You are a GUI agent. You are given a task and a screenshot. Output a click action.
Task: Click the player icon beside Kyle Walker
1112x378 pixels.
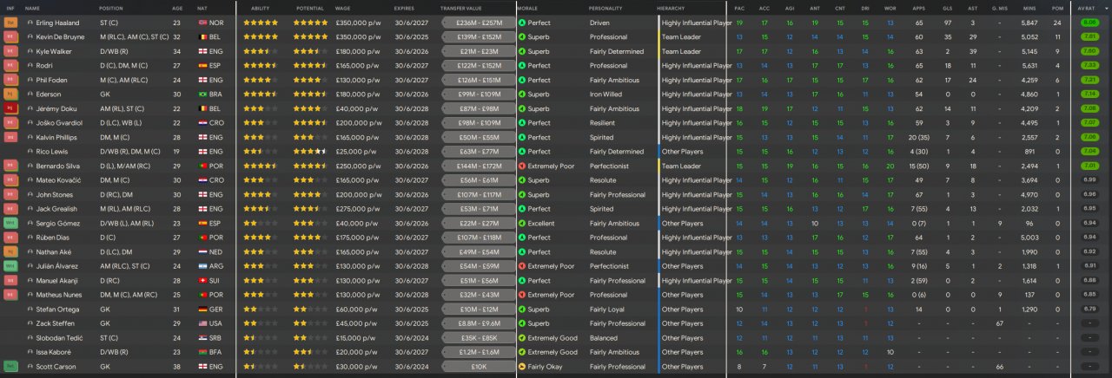click(x=30, y=51)
